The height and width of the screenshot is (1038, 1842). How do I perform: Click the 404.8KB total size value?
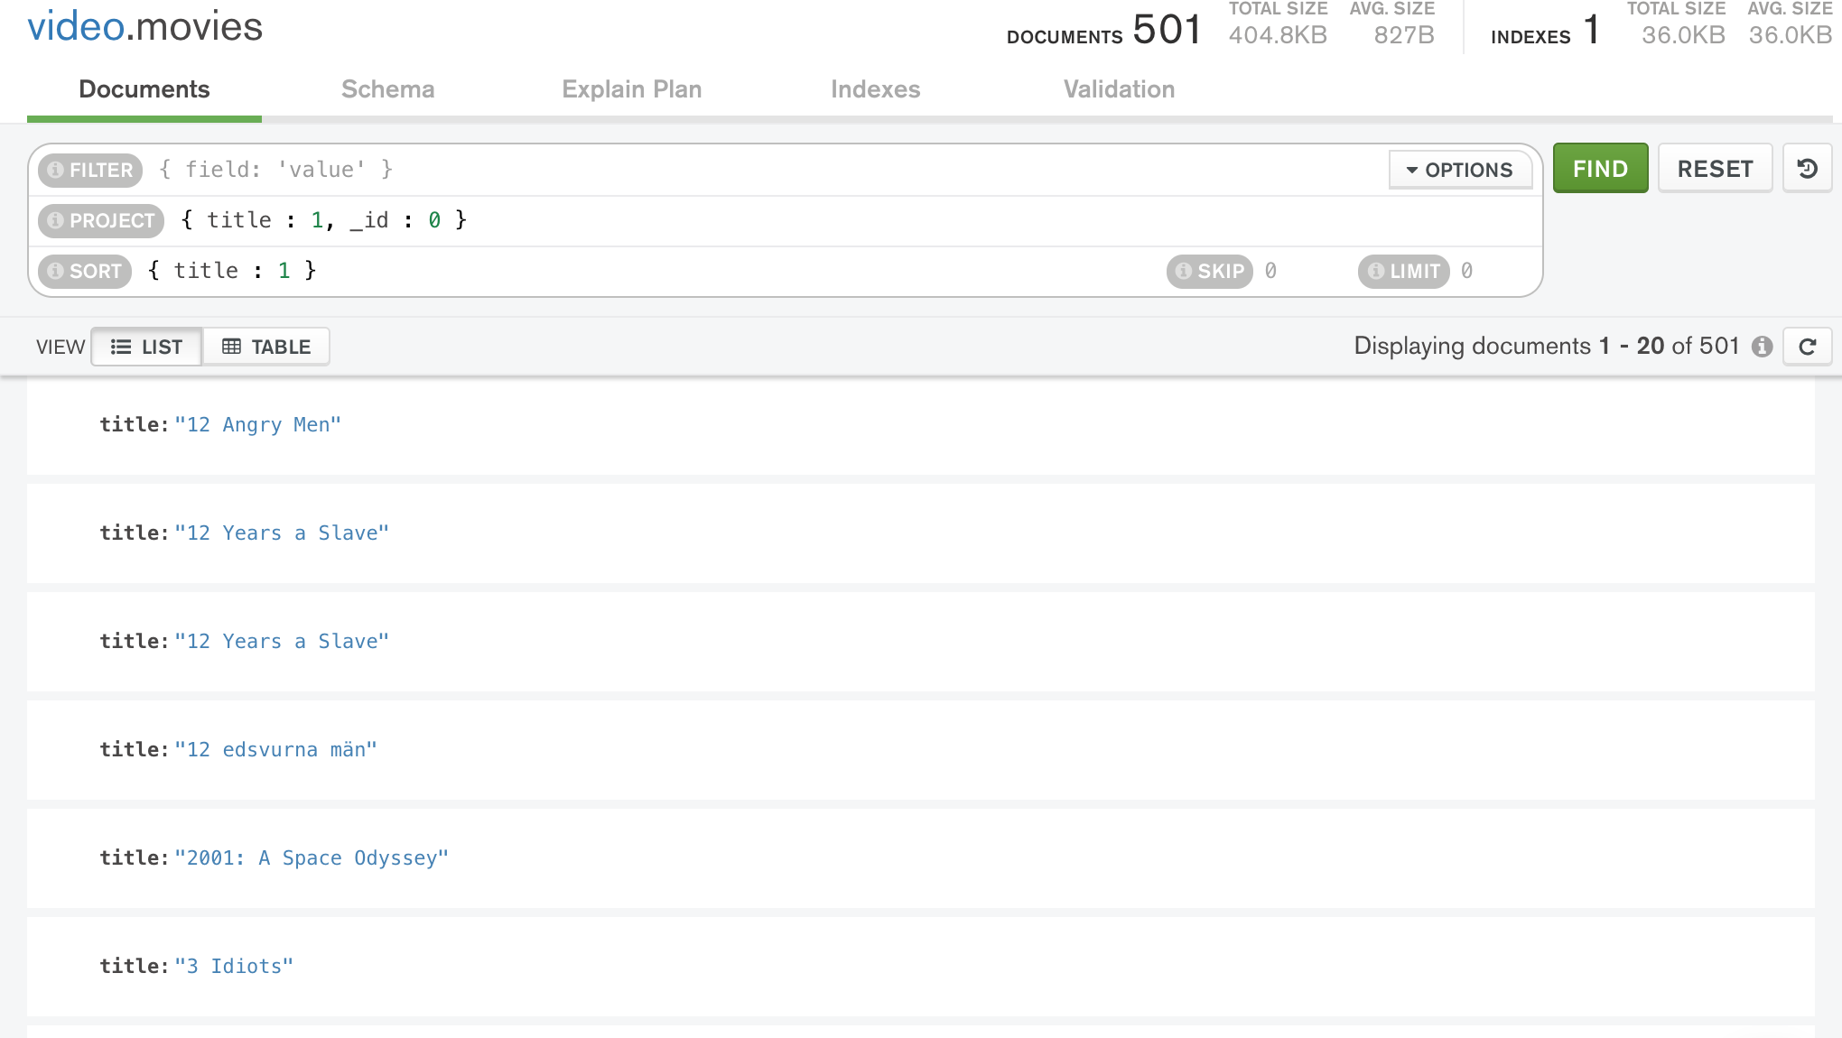pos(1278,35)
